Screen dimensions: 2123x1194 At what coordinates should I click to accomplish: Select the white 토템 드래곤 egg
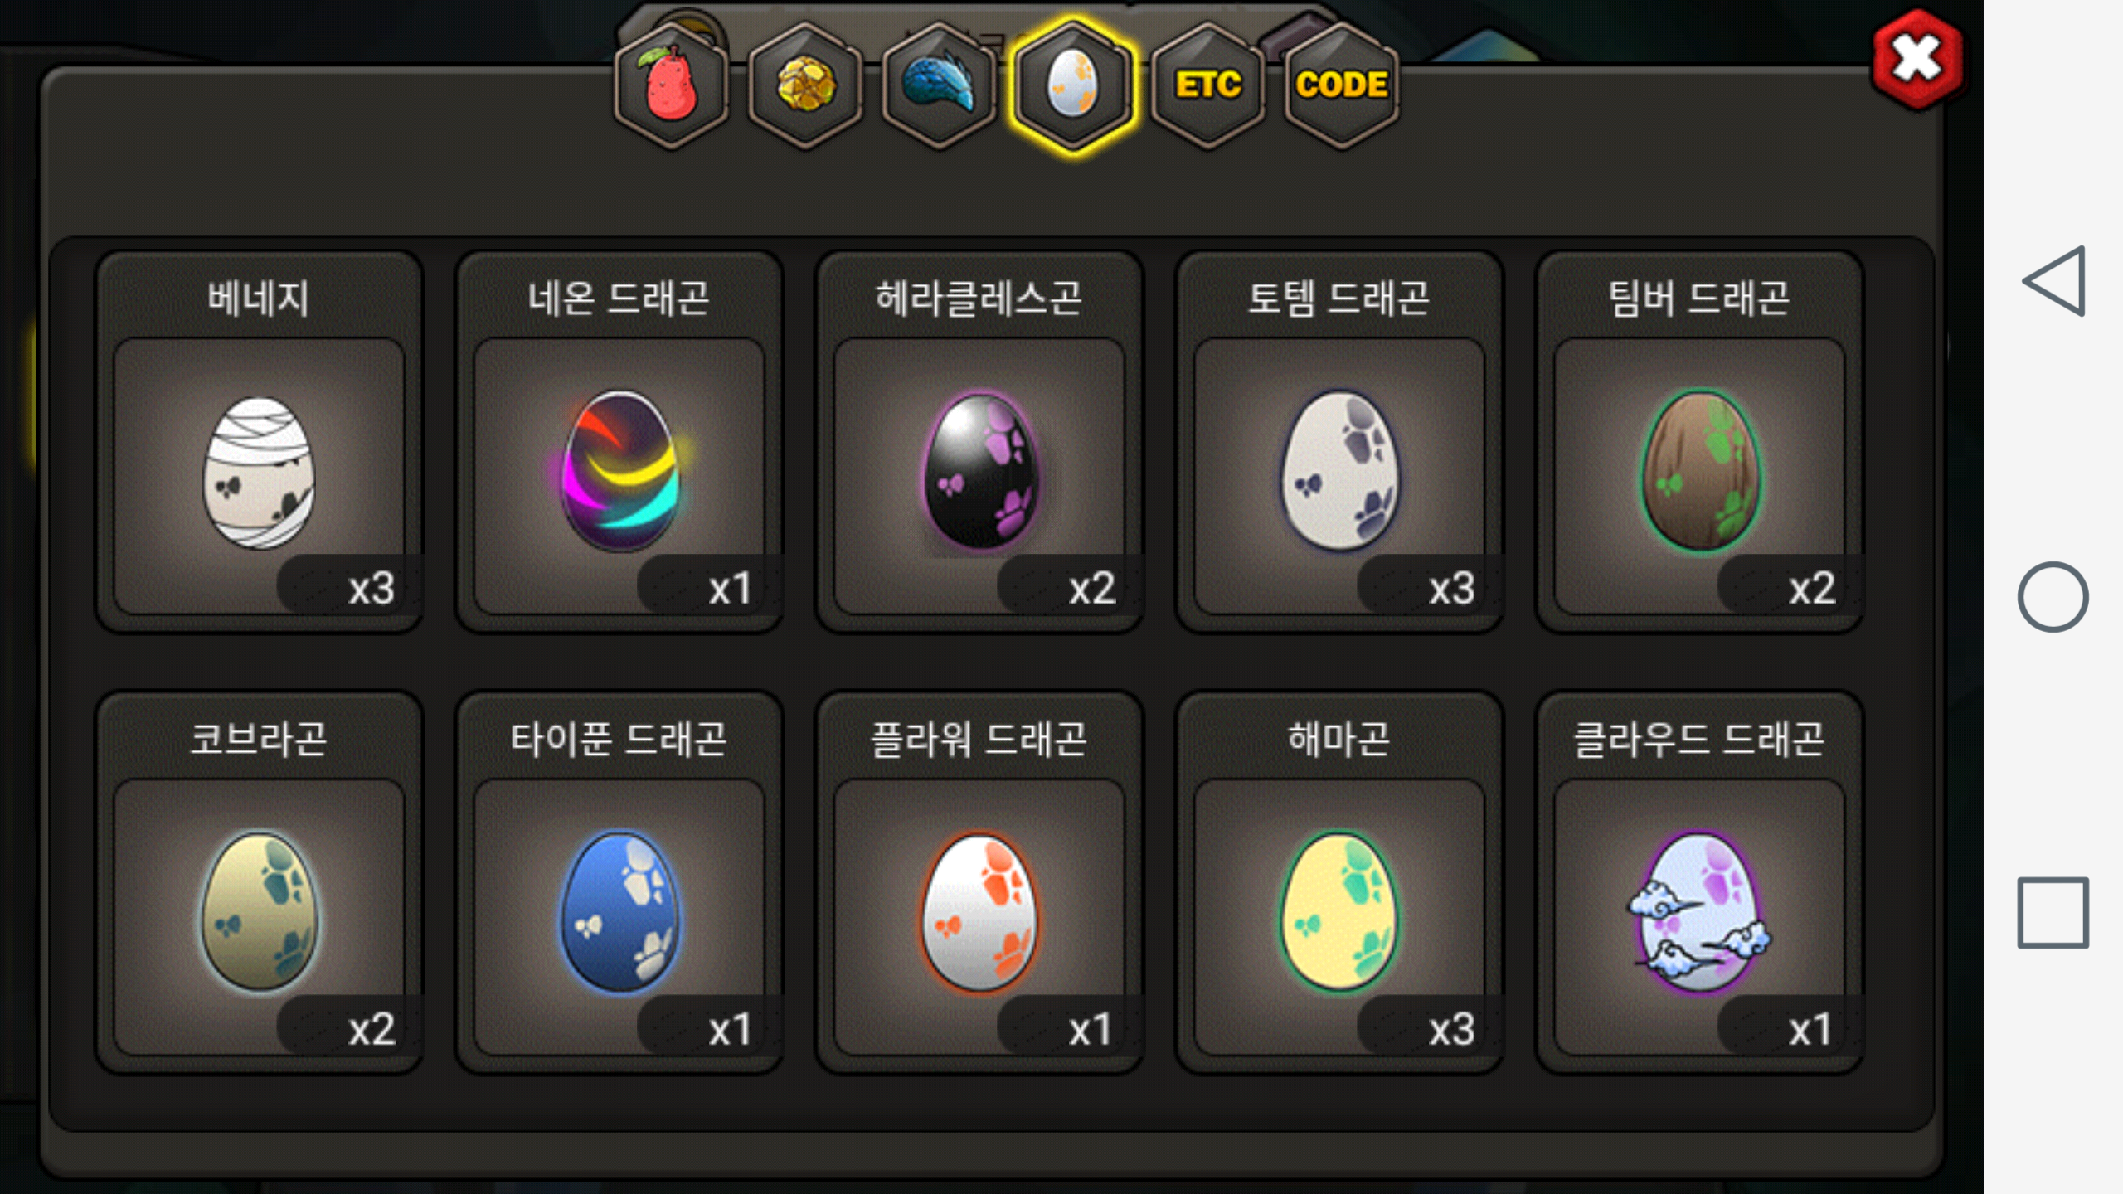point(1339,443)
